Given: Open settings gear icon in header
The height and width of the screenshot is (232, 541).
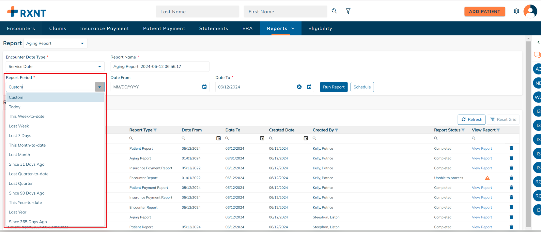Looking at the screenshot, I should (x=516, y=11).
